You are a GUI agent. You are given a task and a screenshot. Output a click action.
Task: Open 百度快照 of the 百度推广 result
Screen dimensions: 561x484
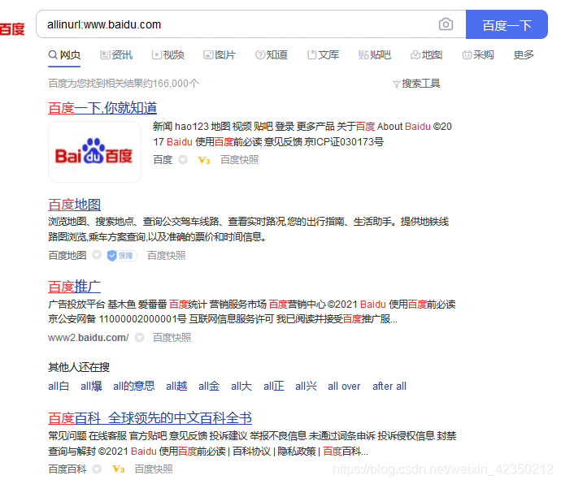(172, 338)
